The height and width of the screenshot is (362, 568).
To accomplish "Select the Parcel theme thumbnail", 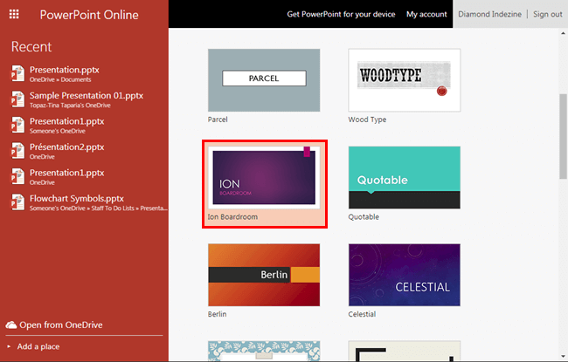I will coord(264,79).
